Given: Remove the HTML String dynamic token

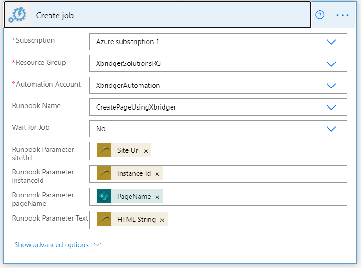Looking at the screenshot, I should pos(162,220).
